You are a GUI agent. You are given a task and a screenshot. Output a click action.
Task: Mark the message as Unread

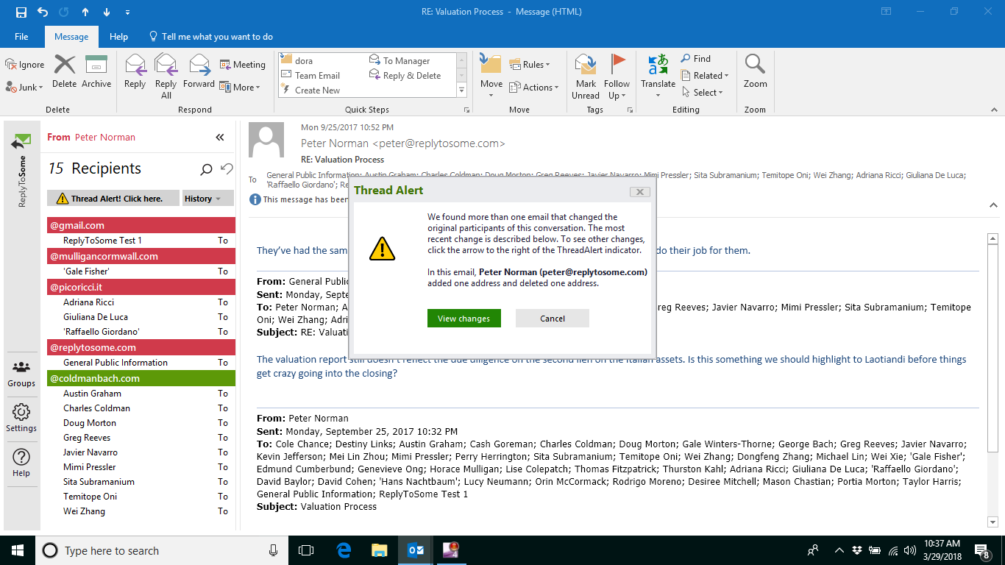click(586, 77)
